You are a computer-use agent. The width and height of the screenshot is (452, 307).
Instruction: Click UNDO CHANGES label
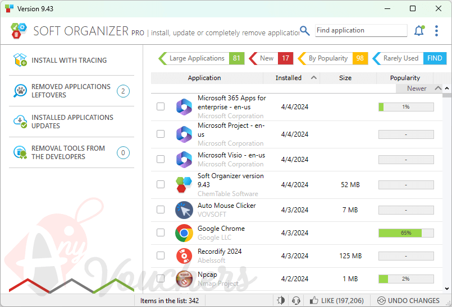[x=414, y=301]
